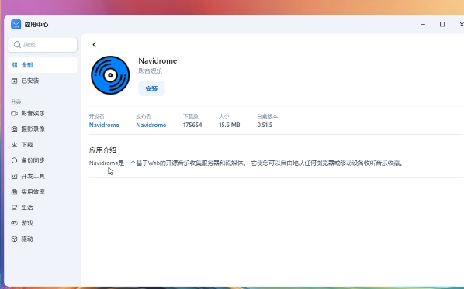Open the 游戏 category

[43, 223]
